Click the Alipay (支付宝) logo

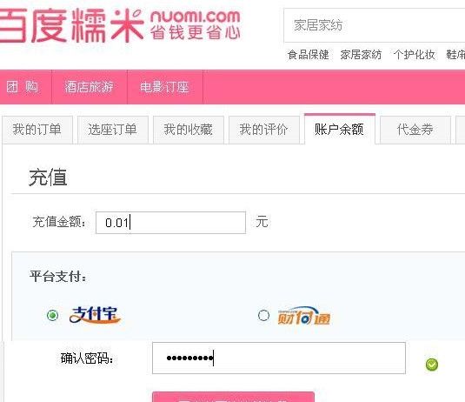tap(95, 315)
